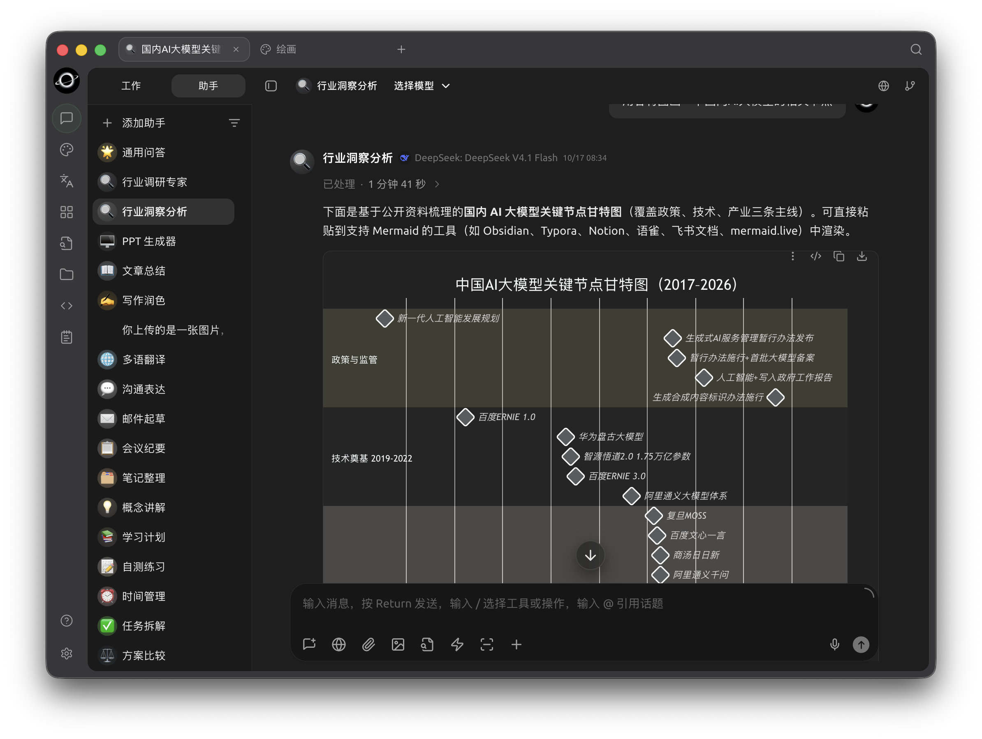Open the translate sidebar icon
982x739 pixels.
pos(67,181)
